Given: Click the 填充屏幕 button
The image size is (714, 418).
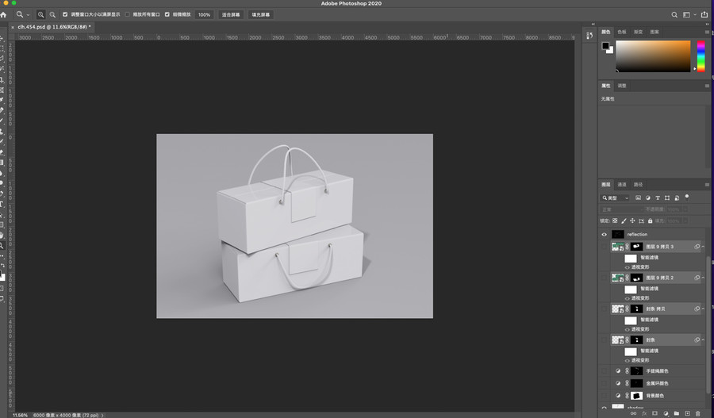Looking at the screenshot, I should coord(261,14).
